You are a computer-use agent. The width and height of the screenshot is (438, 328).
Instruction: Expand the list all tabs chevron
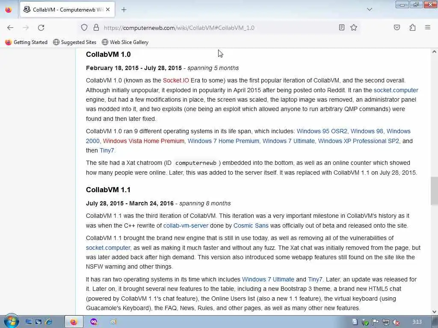click(x=369, y=9)
